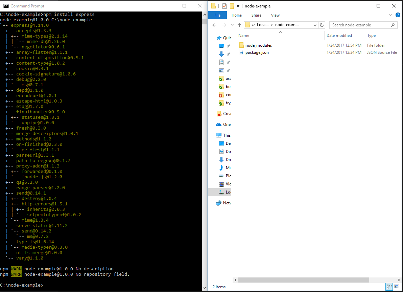Open the File menu
403x292 pixels.
click(217, 15)
